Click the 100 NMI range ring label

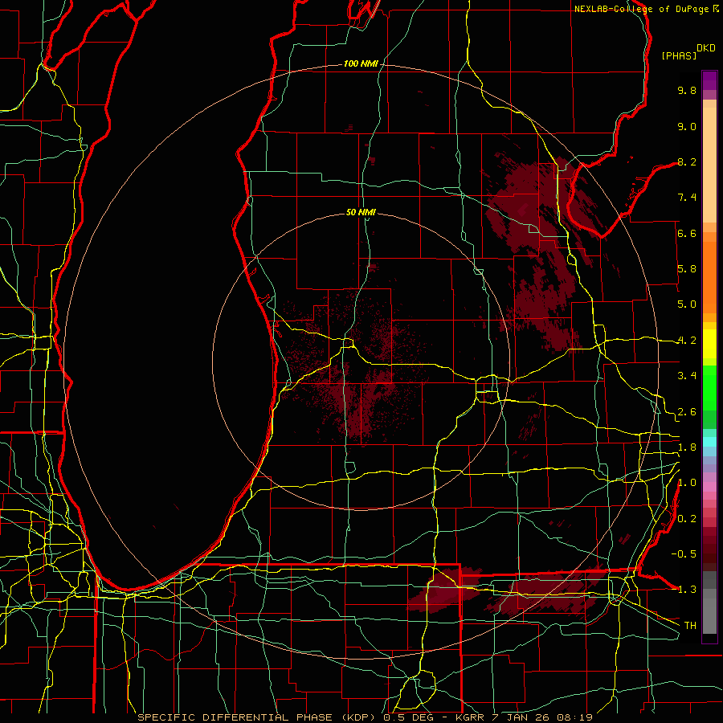coord(361,63)
